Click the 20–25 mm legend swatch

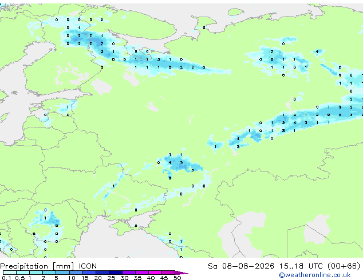point(102,273)
